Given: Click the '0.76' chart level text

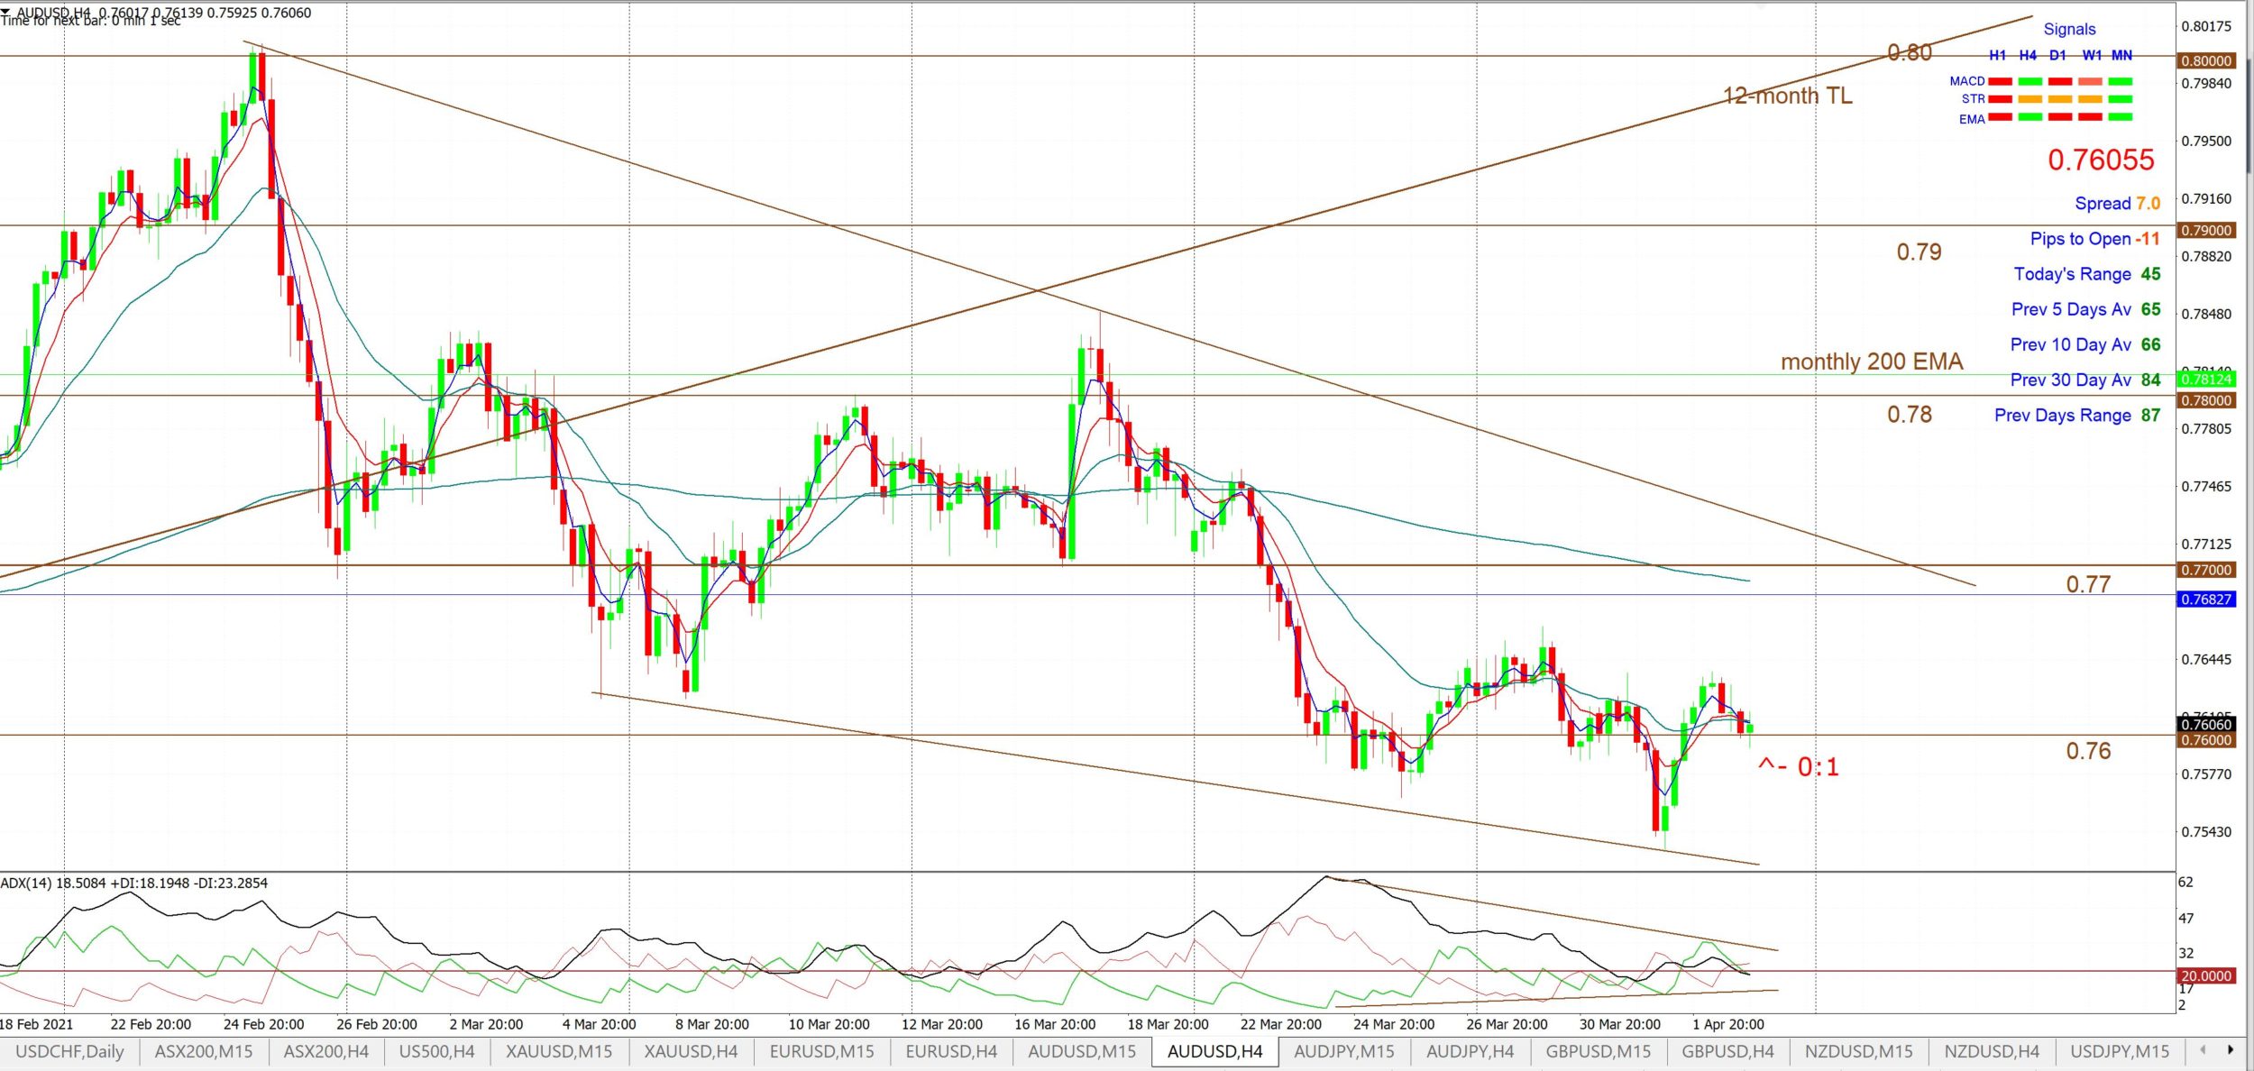Looking at the screenshot, I should (2088, 751).
